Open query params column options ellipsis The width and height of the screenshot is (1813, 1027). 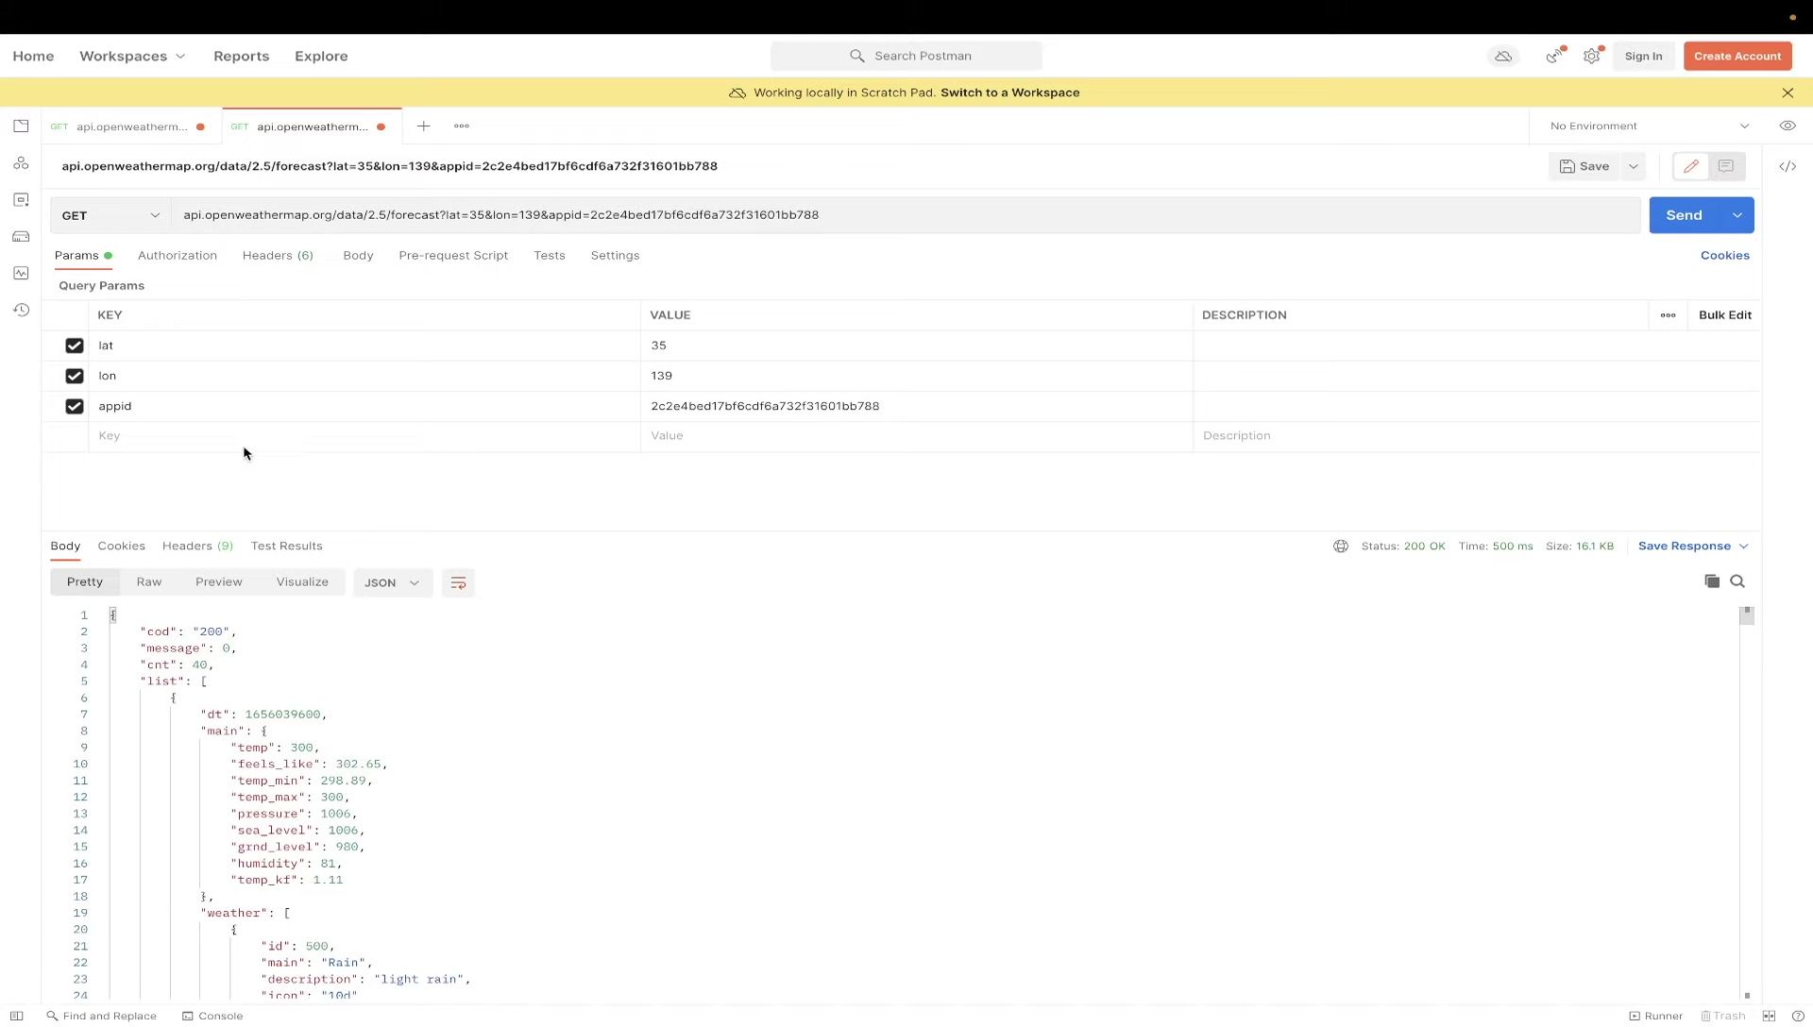pos(1669,315)
